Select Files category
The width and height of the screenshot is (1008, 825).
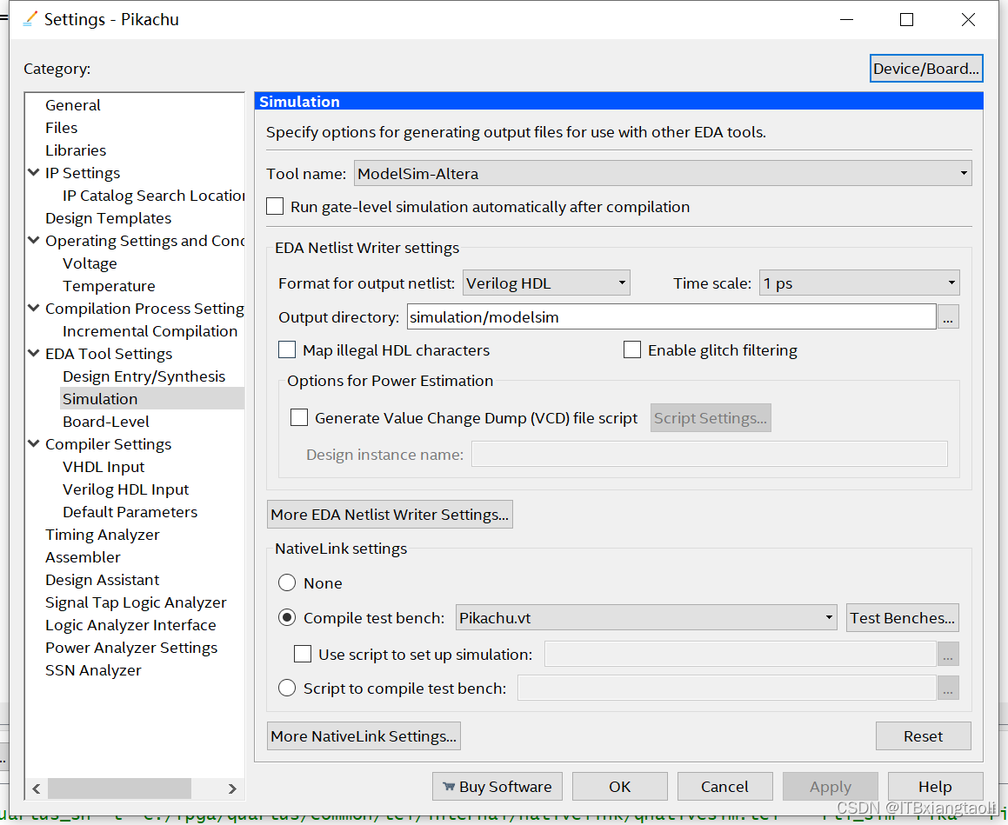coord(61,128)
